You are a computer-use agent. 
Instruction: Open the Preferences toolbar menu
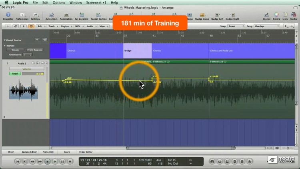[22, 16]
